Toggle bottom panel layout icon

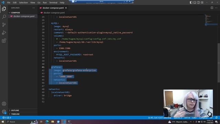pyautogui.click(x=195, y=2)
